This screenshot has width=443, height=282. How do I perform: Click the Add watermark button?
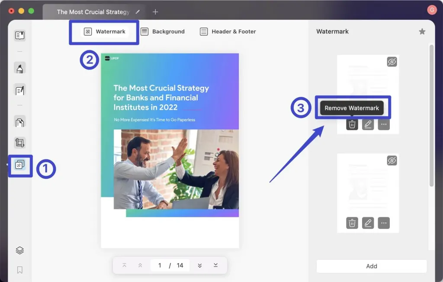click(x=372, y=266)
